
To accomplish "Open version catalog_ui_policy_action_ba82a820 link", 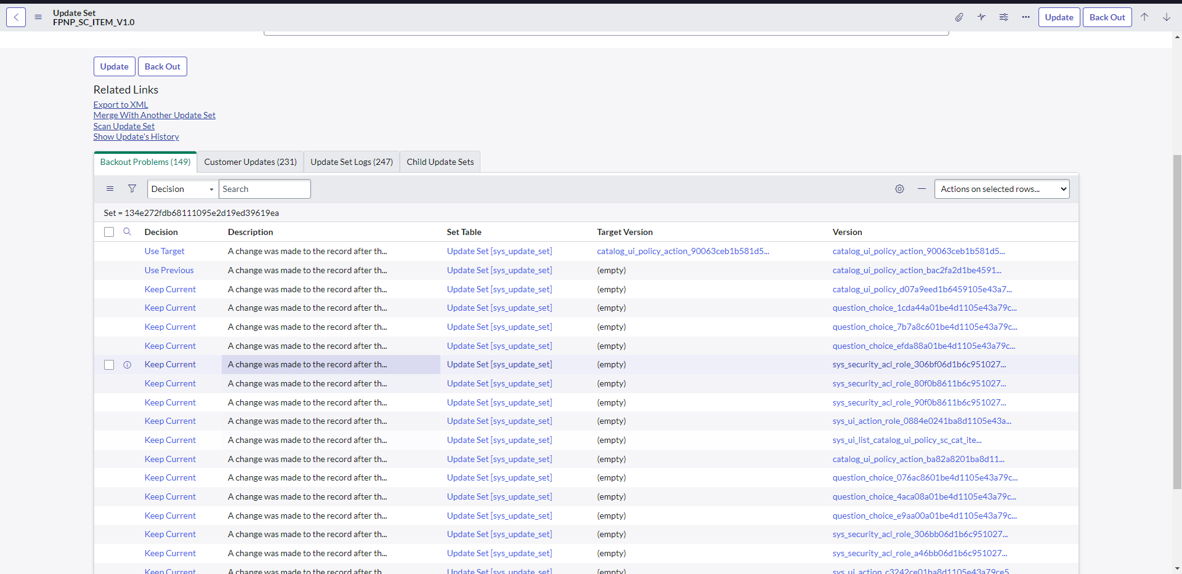I will coord(918,459).
